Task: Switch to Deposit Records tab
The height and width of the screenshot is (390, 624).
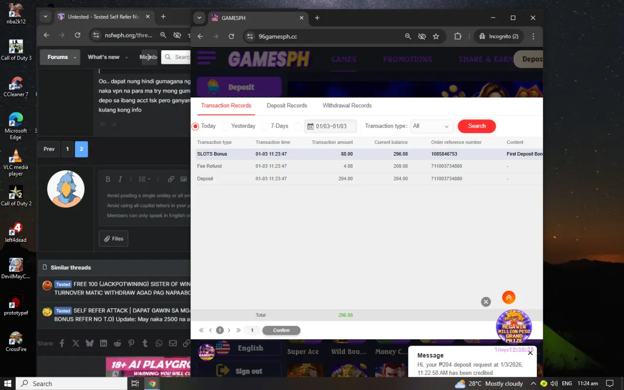Action: click(x=287, y=105)
